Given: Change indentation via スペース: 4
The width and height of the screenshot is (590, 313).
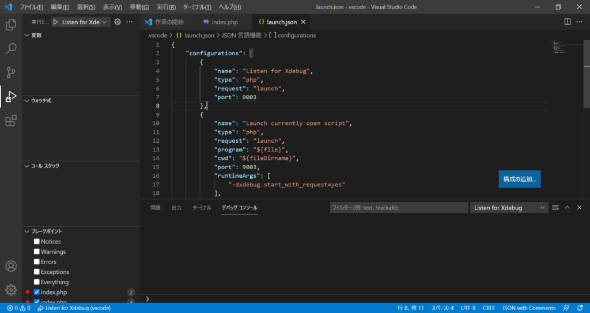Looking at the screenshot, I should tap(442, 308).
